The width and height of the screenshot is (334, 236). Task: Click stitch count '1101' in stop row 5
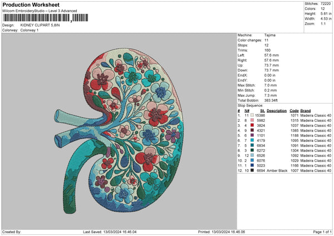click(x=261, y=135)
